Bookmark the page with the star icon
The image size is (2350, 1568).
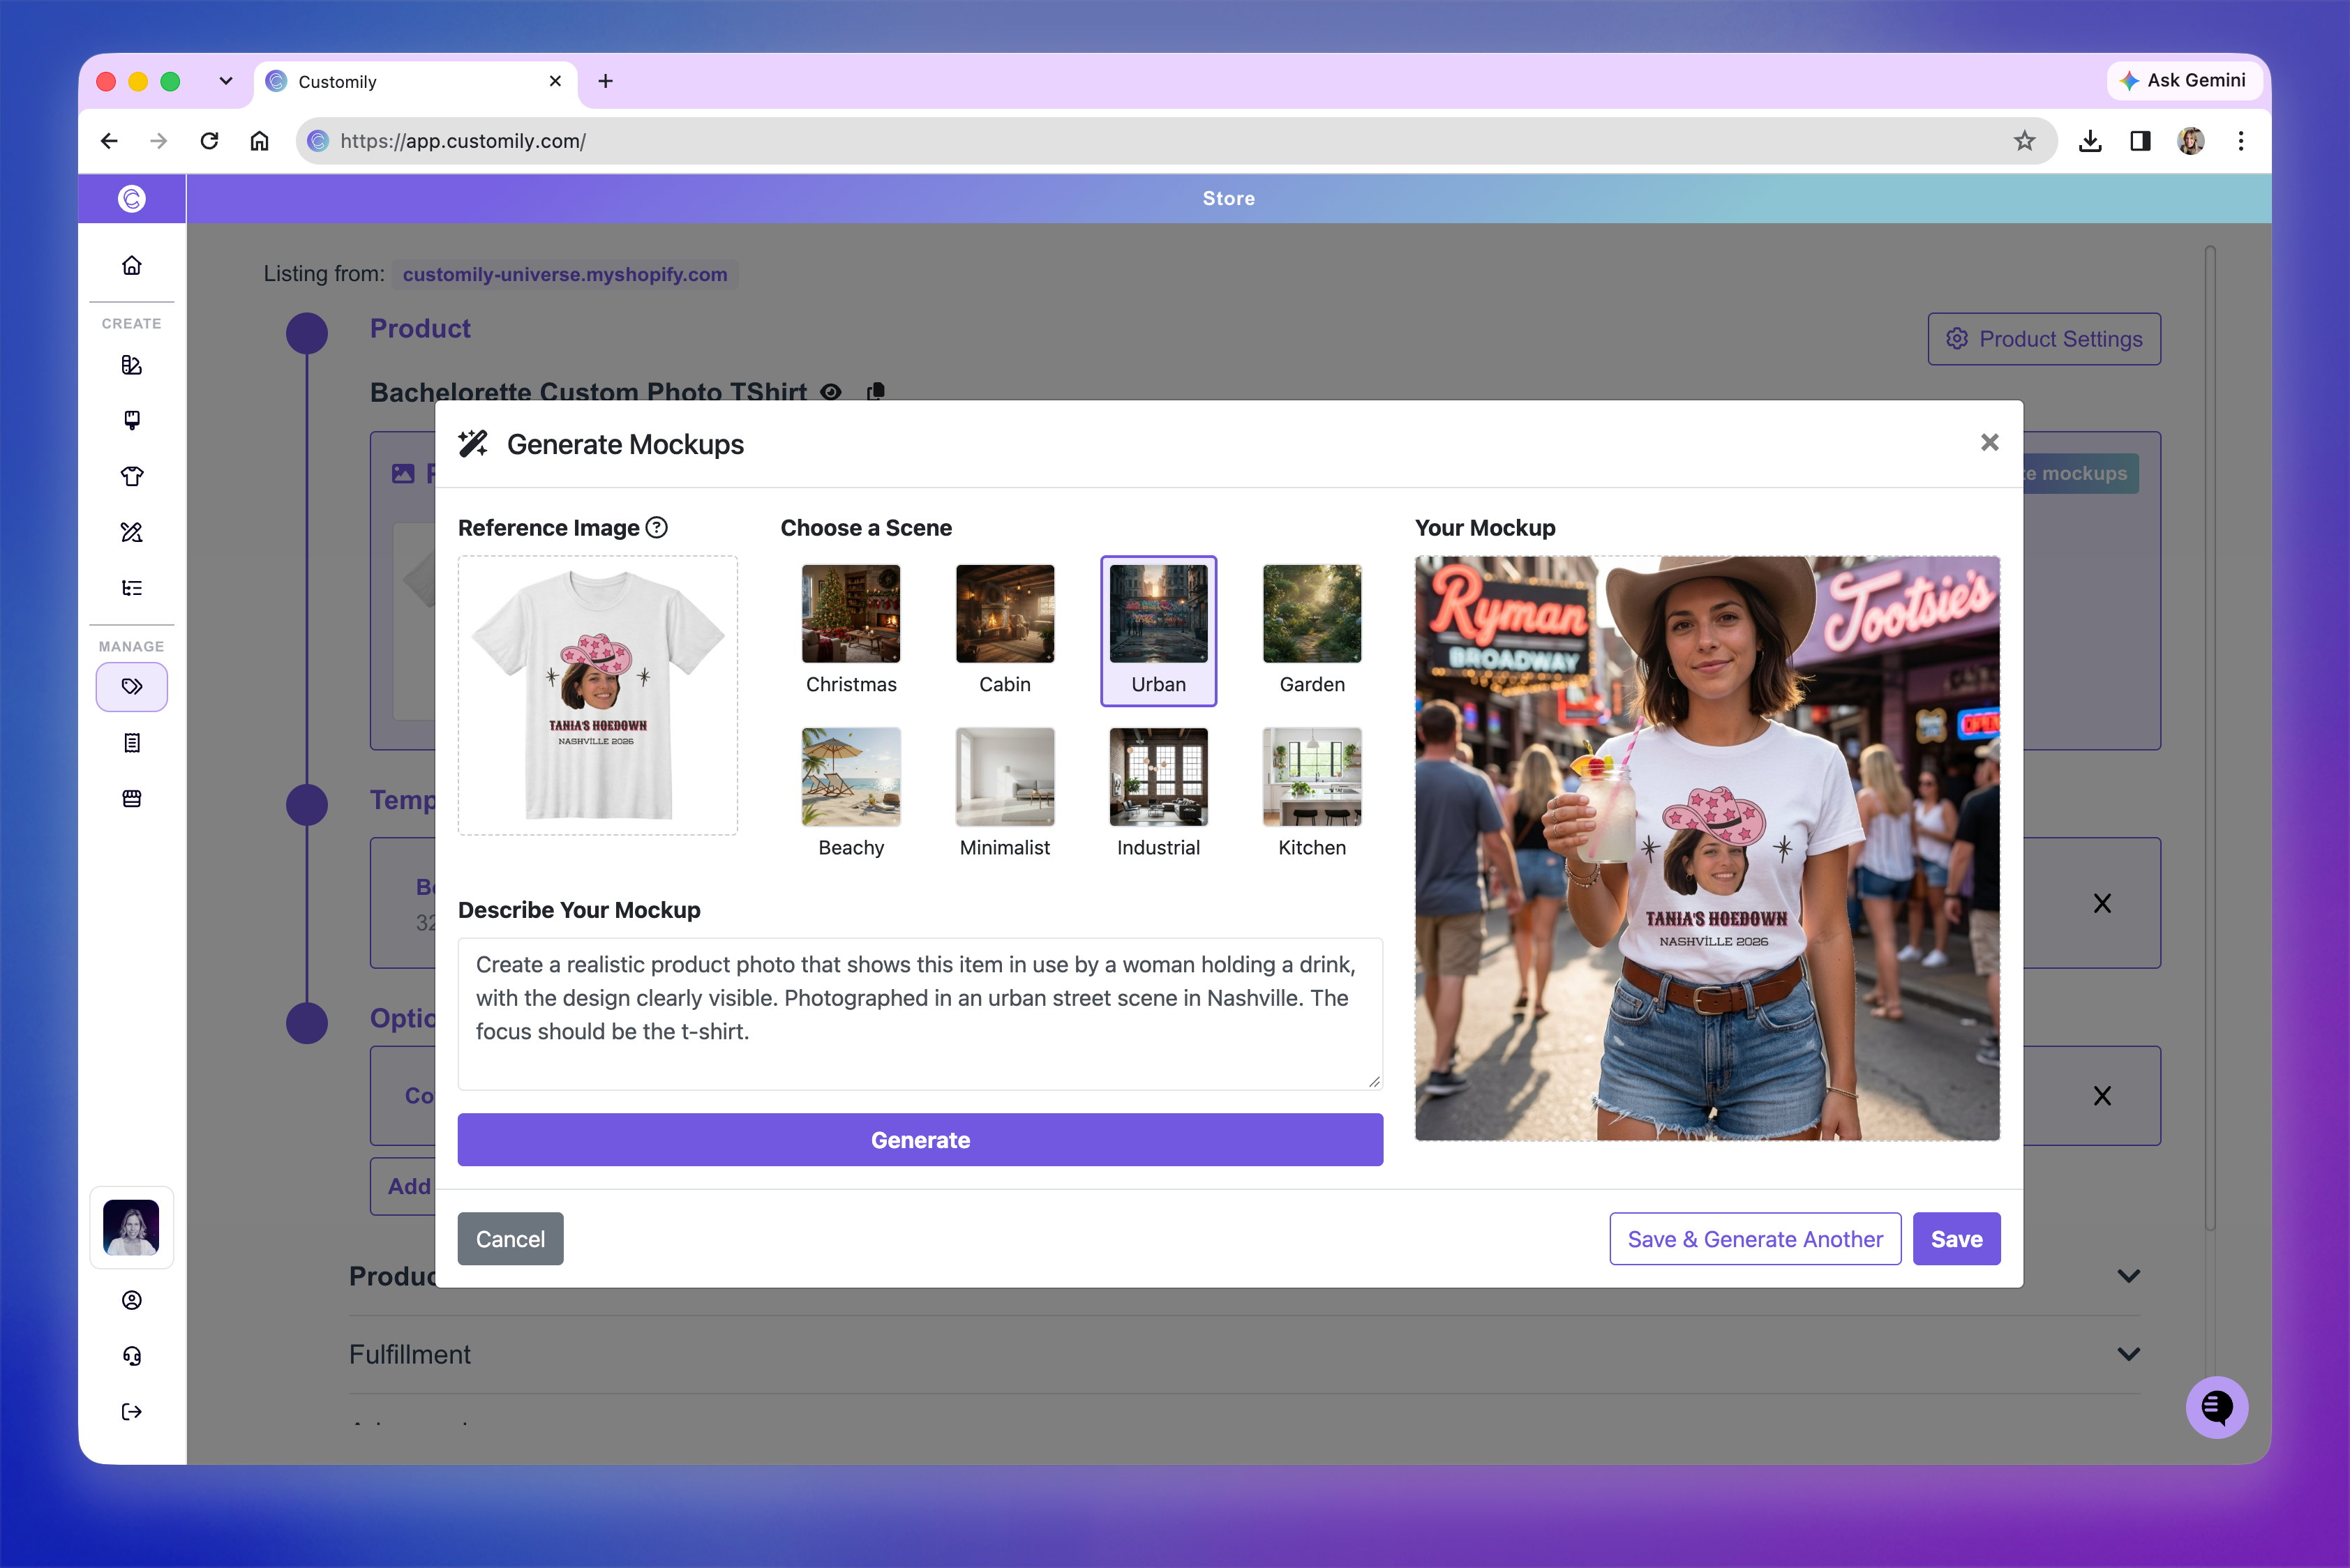click(x=2024, y=141)
